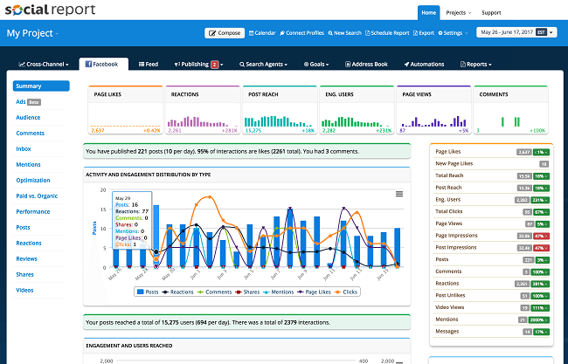Toggle the Clicks series in legend

[x=346, y=292]
